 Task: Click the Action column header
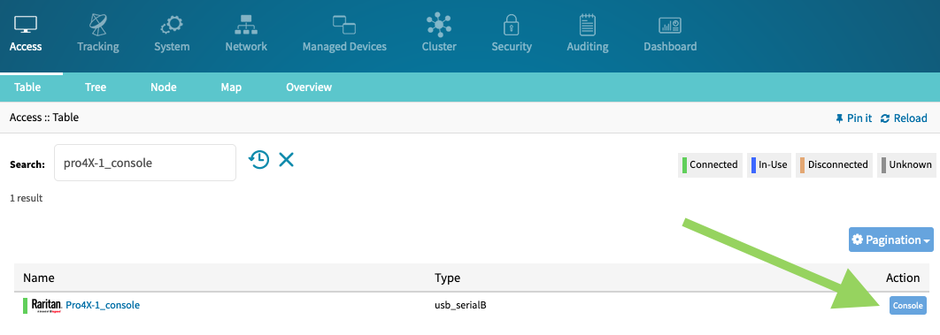point(903,278)
